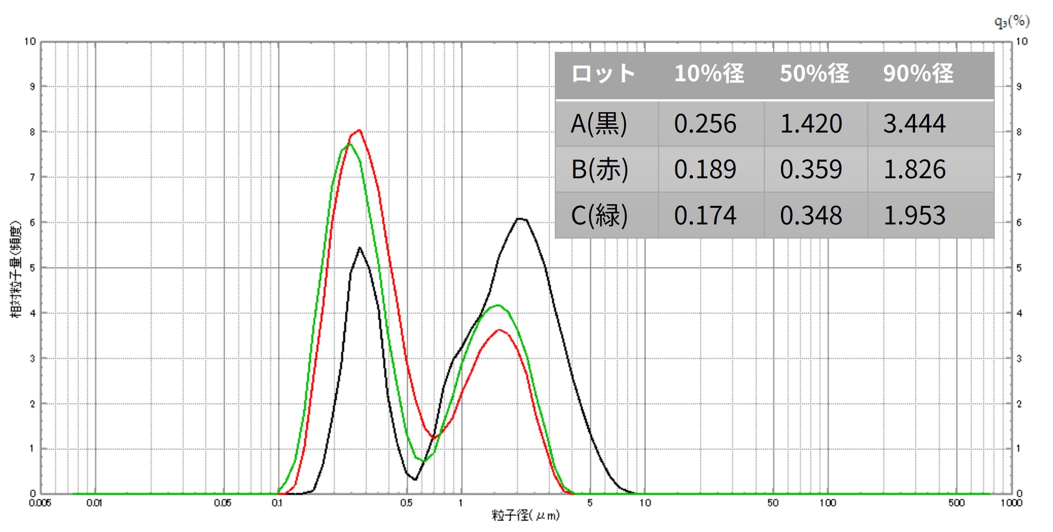The image size is (1053, 532).
Task: Click the 90%径 column header
Action: coord(918,74)
